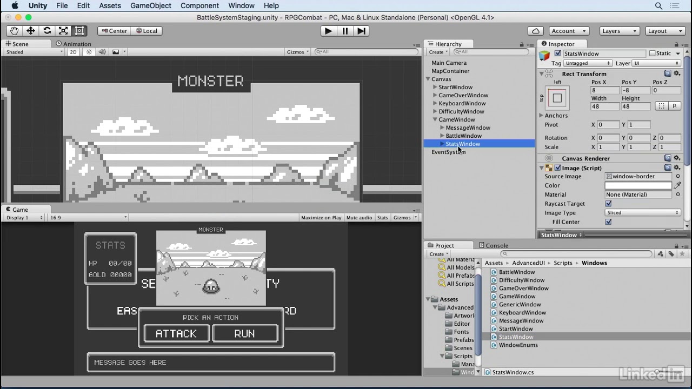Toggle Mute audio in Game view
692x389 pixels.
[359, 217]
